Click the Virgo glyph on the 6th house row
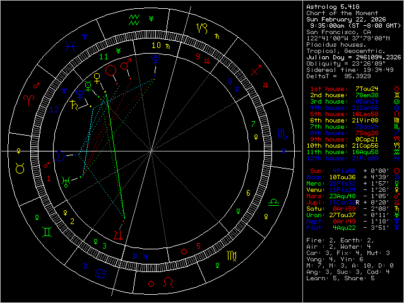The width and height of the screenshot is (404, 303). coord(397,121)
